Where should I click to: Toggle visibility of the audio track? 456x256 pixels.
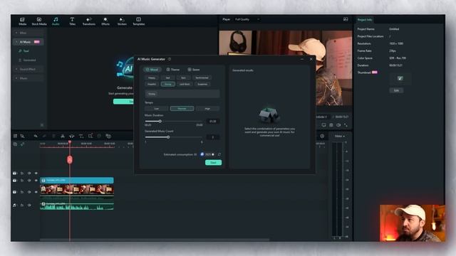click(29, 206)
